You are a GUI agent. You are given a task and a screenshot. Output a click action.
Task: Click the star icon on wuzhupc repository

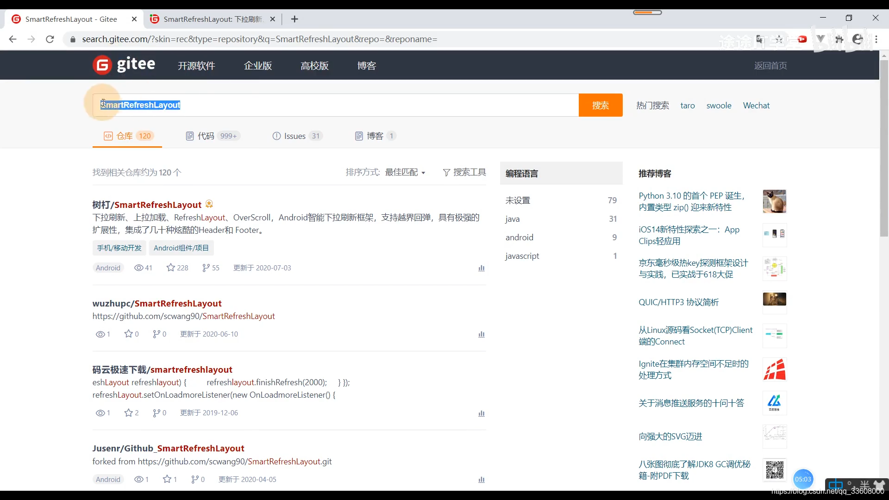tap(128, 334)
